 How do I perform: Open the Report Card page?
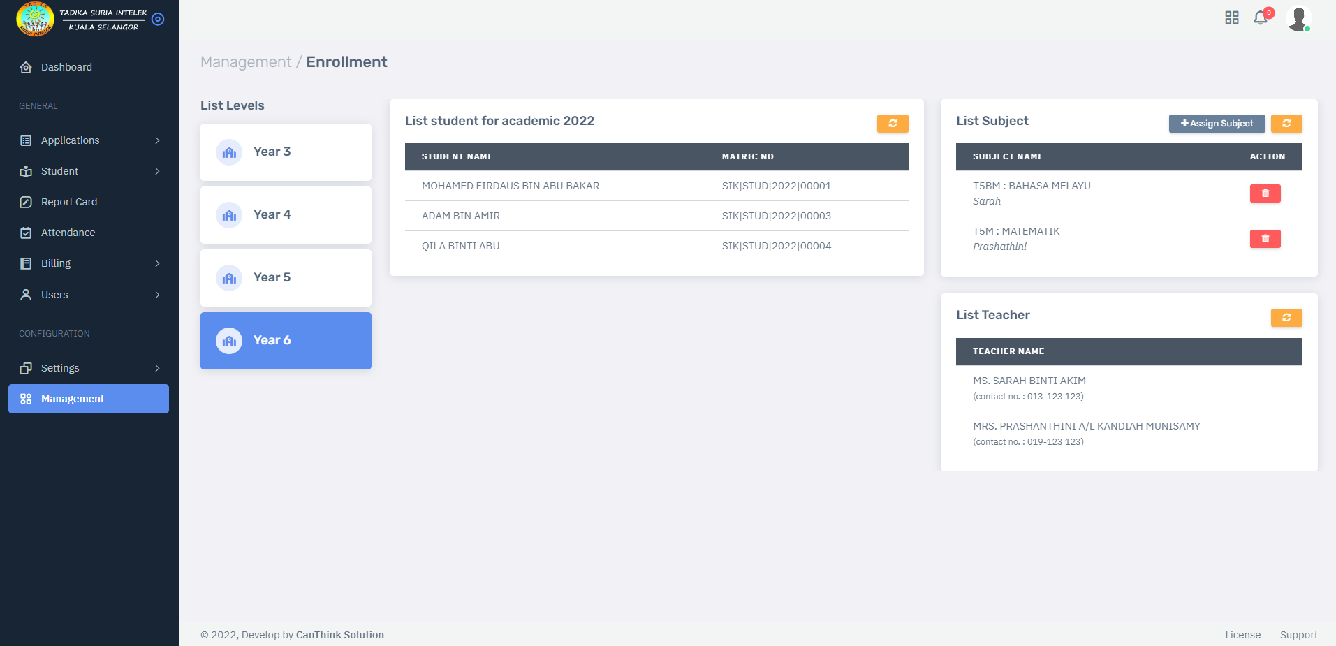[x=69, y=202]
